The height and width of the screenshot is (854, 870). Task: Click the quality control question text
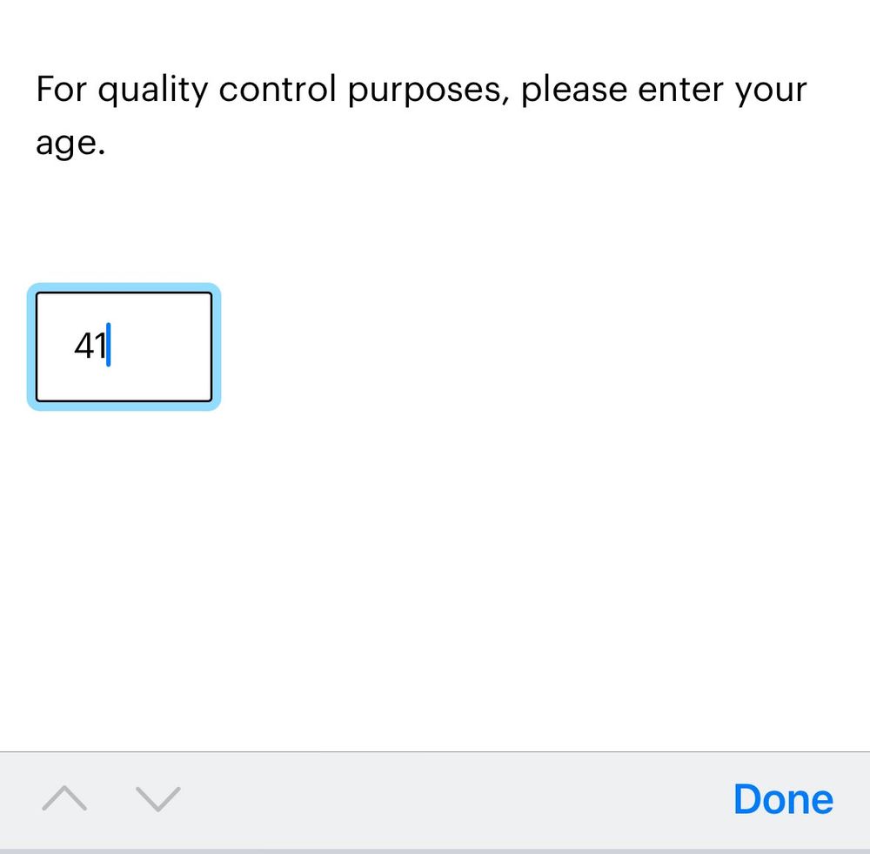coord(421,115)
